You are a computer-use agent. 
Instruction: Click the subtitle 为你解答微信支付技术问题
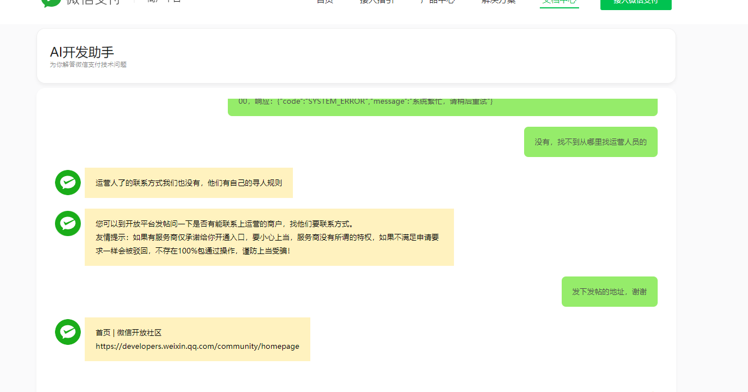(x=88, y=64)
